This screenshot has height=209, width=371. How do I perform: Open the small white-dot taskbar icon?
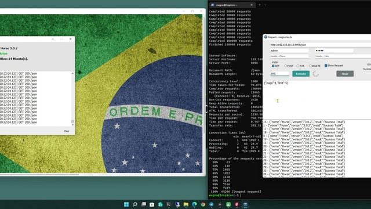point(220,204)
